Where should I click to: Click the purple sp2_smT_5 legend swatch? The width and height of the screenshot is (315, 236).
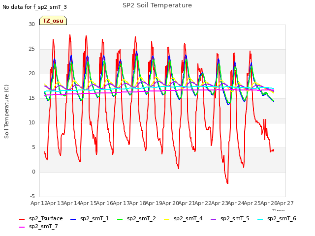point(213,219)
